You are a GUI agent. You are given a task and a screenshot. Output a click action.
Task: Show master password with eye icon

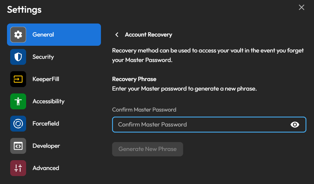[x=295, y=125]
